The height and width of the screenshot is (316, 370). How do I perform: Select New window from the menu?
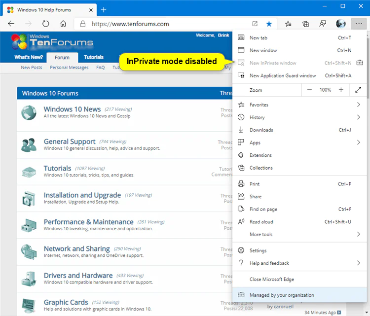click(x=299, y=50)
